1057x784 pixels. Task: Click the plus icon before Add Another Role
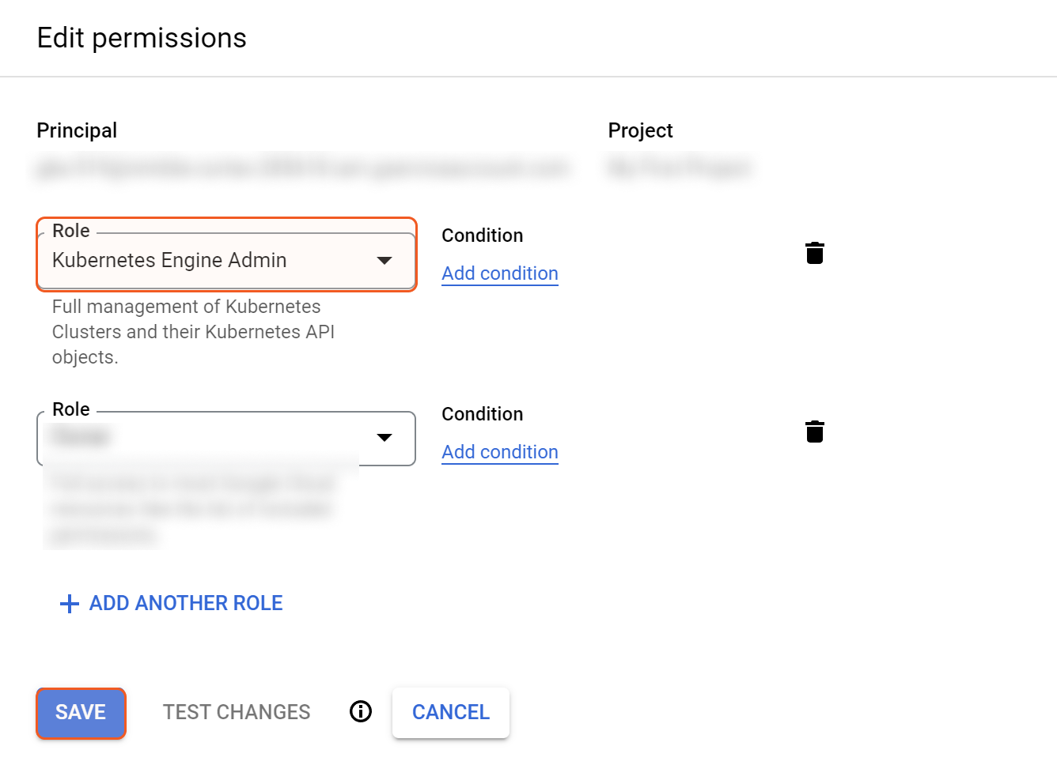pos(70,604)
